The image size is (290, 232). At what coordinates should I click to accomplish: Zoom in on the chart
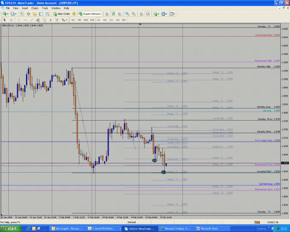point(127,14)
